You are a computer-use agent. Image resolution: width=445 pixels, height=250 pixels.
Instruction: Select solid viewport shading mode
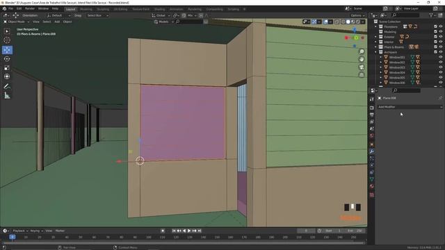[348, 22]
